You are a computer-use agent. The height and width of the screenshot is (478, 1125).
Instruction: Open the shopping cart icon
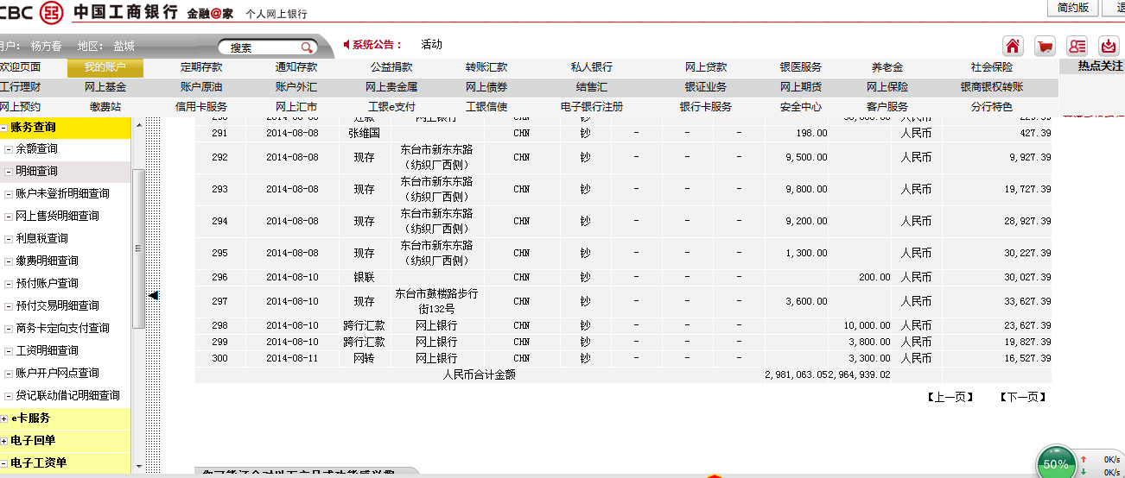tap(1045, 46)
